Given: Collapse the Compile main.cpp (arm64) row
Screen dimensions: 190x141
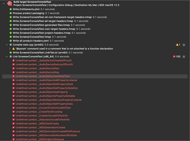Looking at the screenshot, I should click(x=7, y=45).
